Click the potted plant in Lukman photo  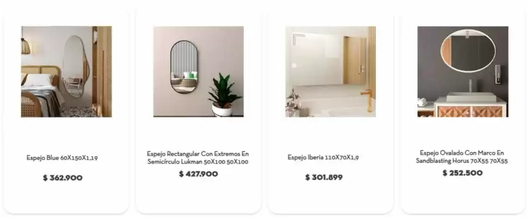(x=223, y=95)
